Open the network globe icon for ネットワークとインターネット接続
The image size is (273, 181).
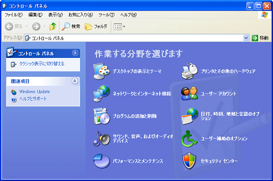click(102, 94)
